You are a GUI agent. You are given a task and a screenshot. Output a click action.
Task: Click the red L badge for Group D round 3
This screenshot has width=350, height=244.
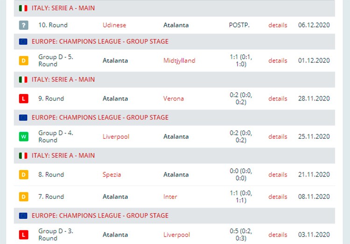[x=24, y=235]
